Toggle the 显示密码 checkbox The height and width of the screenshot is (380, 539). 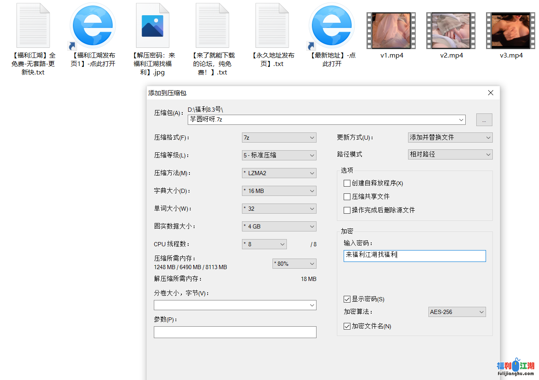347,299
